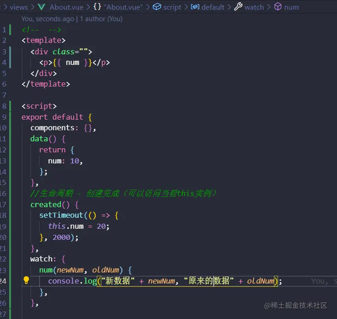Click the purple cube icon beside num
Screen dimensions: 337x319
pyautogui.click(x=278, y=6)
